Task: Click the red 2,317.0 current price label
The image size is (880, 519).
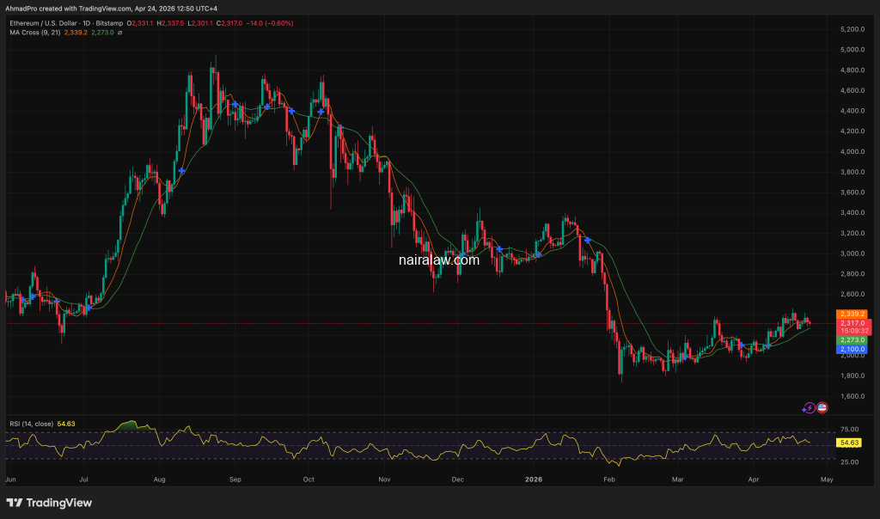Action: click(852, 323)
